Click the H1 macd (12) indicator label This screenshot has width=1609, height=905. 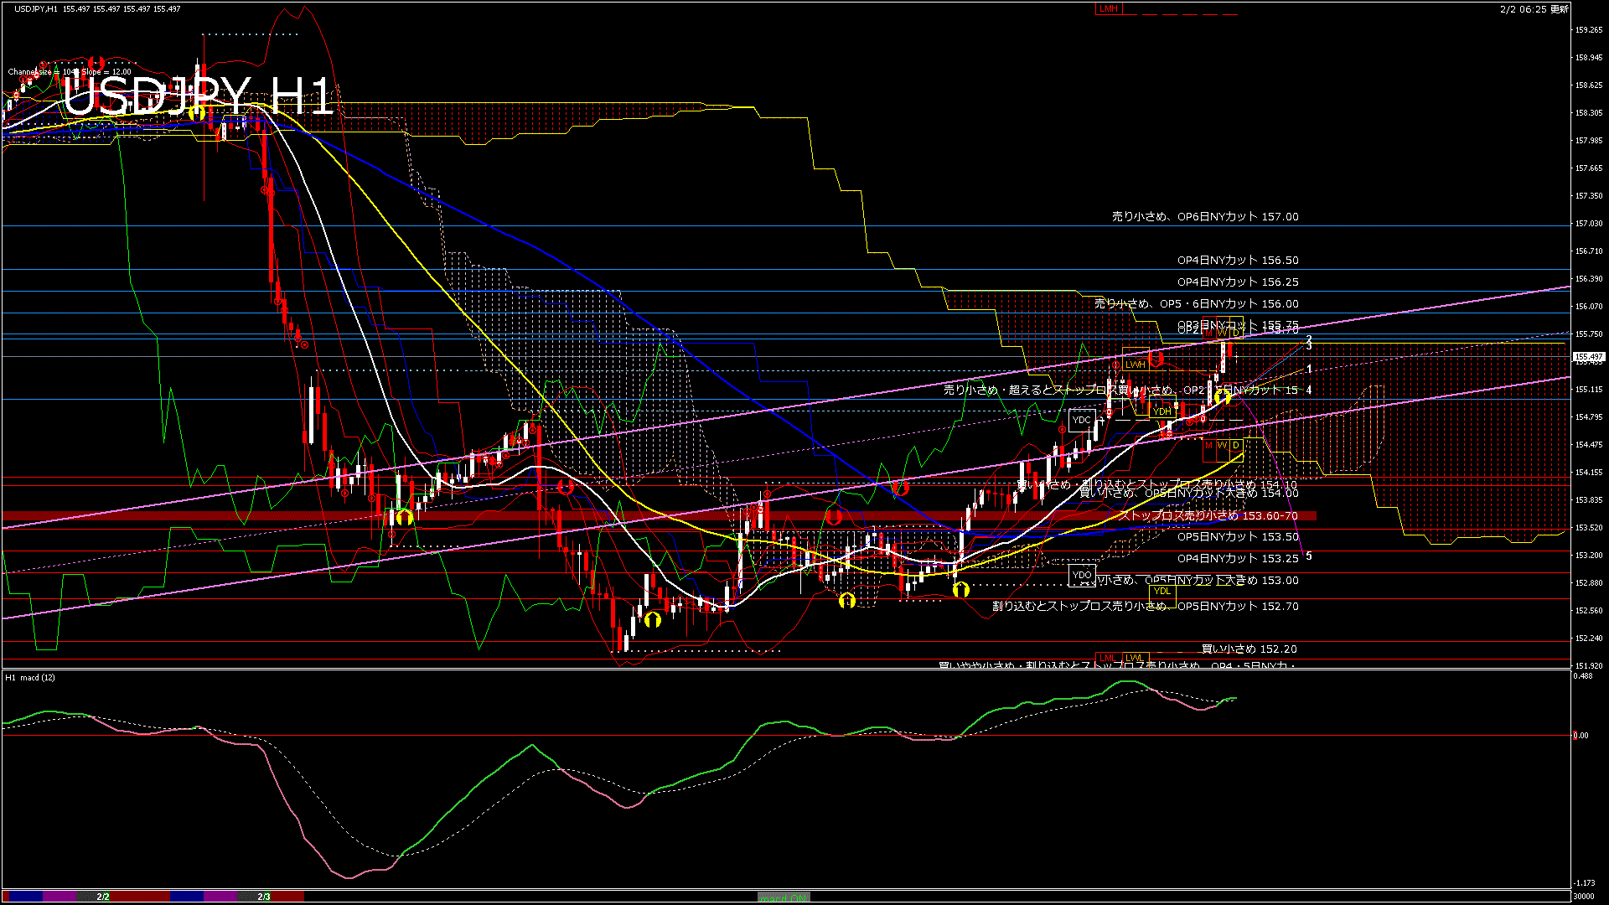30,677
